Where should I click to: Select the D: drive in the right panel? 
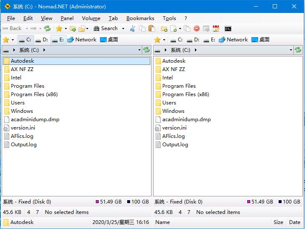[193, 40]
